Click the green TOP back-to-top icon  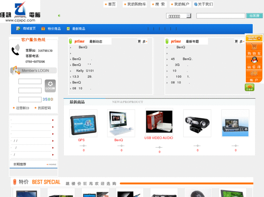[x=249, y=87]
